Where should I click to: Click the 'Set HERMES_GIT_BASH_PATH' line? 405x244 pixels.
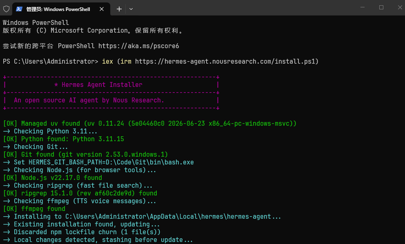[98, 162]
